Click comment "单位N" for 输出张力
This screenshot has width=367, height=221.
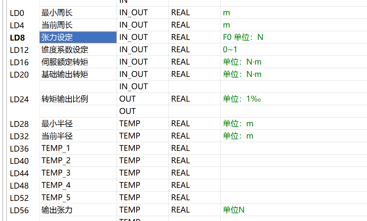234,210
